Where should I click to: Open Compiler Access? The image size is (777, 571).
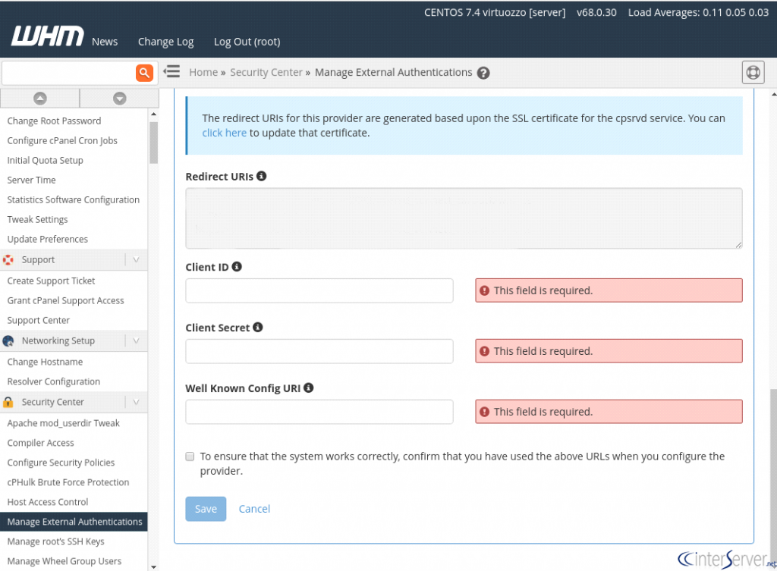pyautogui.click(x=41, y=443)
